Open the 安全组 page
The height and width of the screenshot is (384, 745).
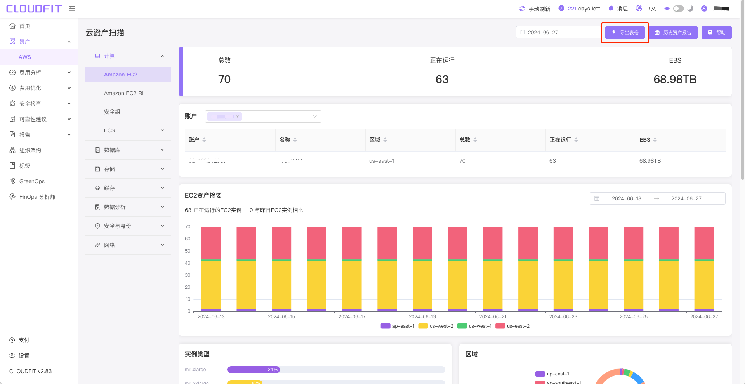click(x=128, y=112)
